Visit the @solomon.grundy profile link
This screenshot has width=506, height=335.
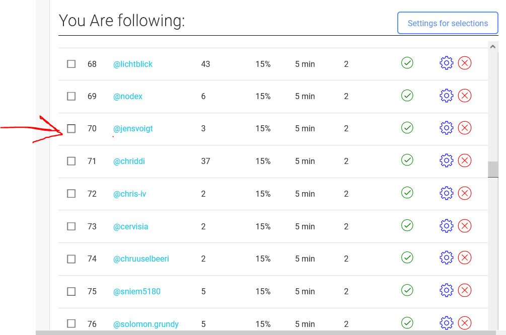(146, 324)
